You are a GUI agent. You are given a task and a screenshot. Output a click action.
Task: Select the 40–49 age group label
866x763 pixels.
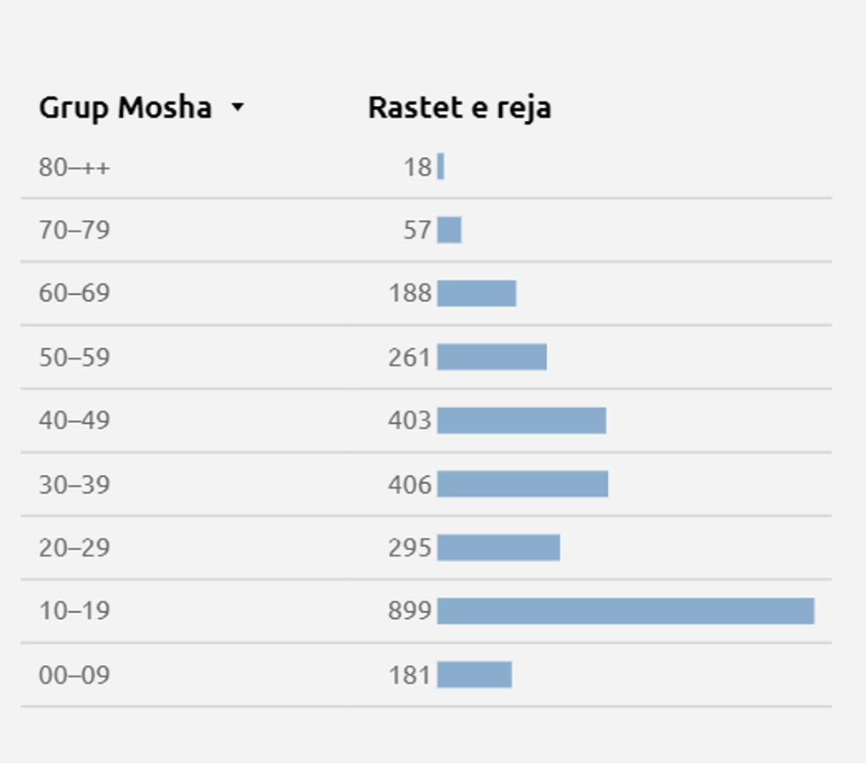(x=74, y=420)
